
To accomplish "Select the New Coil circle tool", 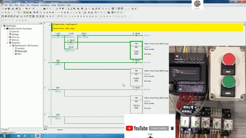I will click(62, 12).
